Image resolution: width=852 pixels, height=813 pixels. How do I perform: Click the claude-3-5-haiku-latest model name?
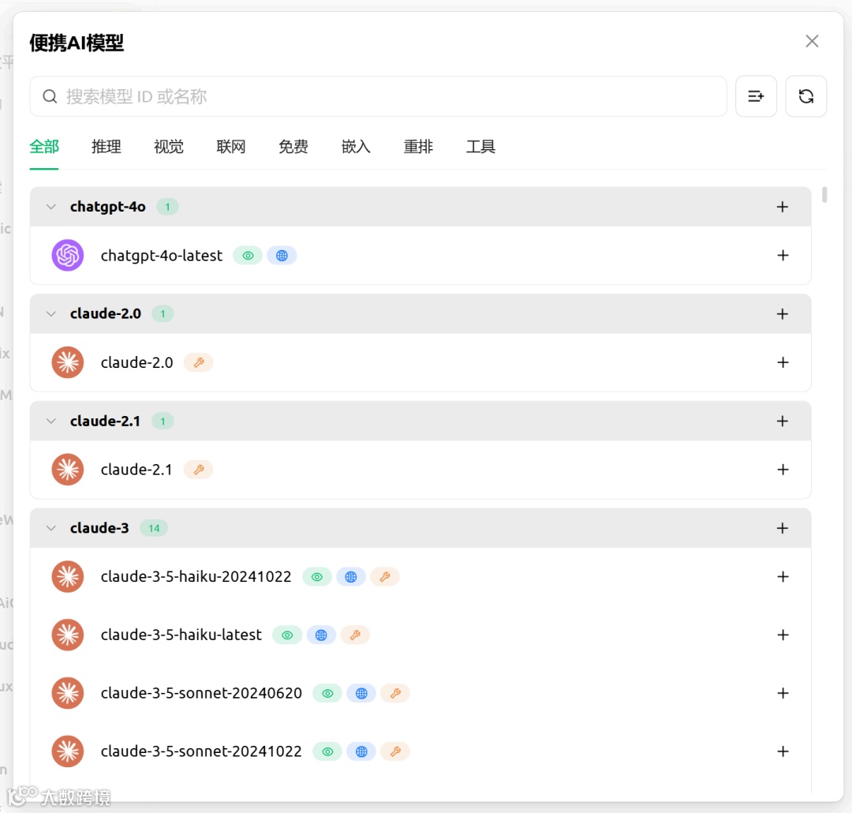pos(181,635)
